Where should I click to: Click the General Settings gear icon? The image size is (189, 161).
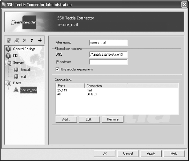coord(8,49)
